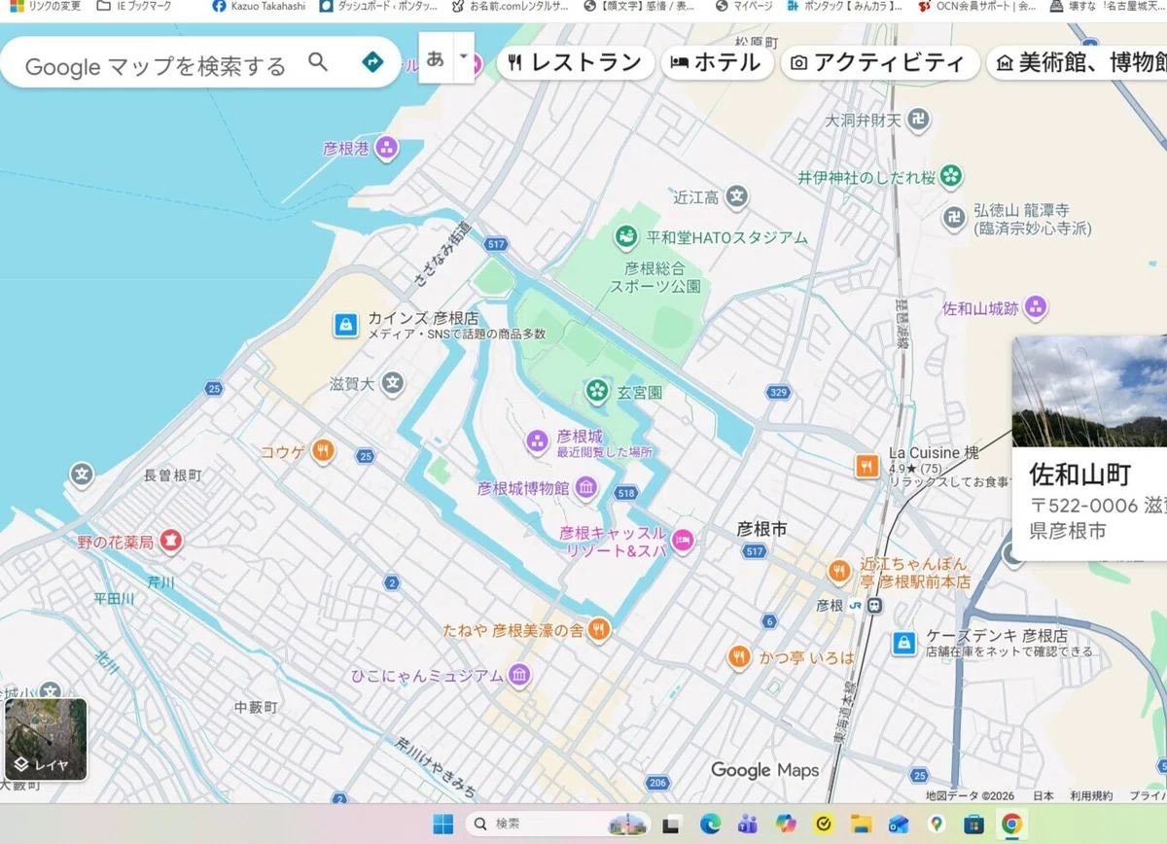Click the taskbar 検索 search box

557,824
